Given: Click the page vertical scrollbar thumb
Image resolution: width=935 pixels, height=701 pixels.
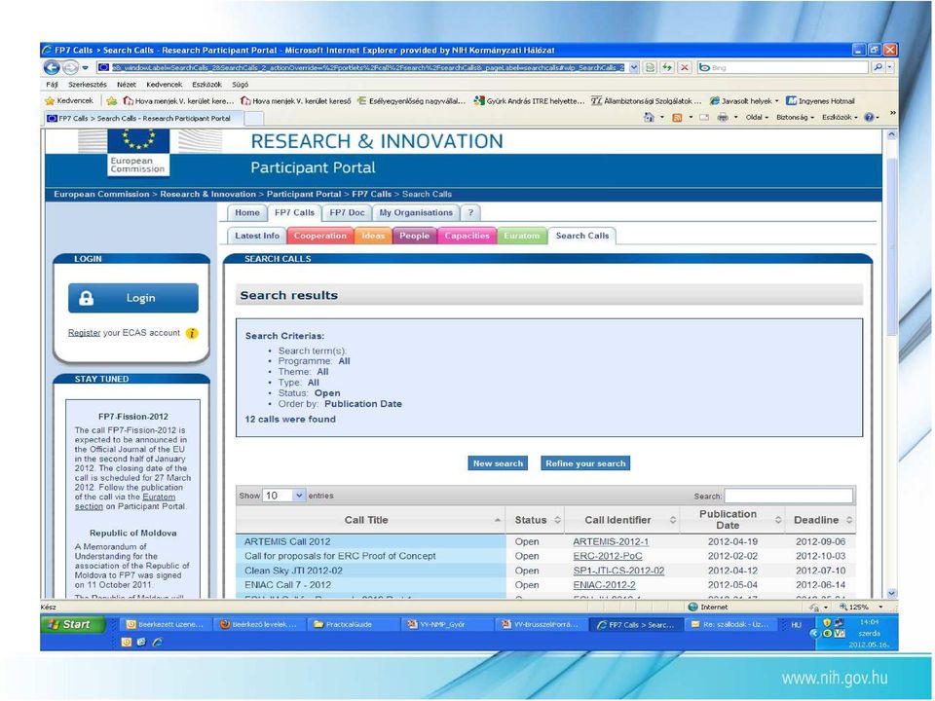Looking at the screenshot, I should click(x=892, y=247).
